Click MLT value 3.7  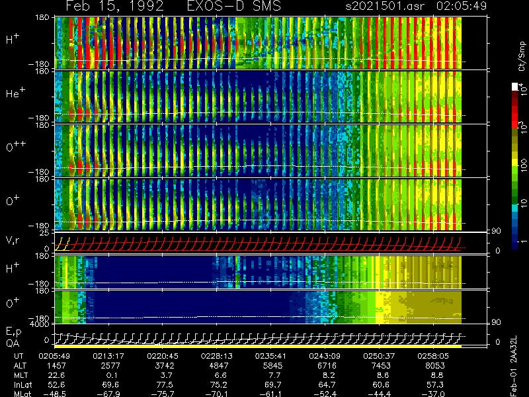click(x=167, y=375)
